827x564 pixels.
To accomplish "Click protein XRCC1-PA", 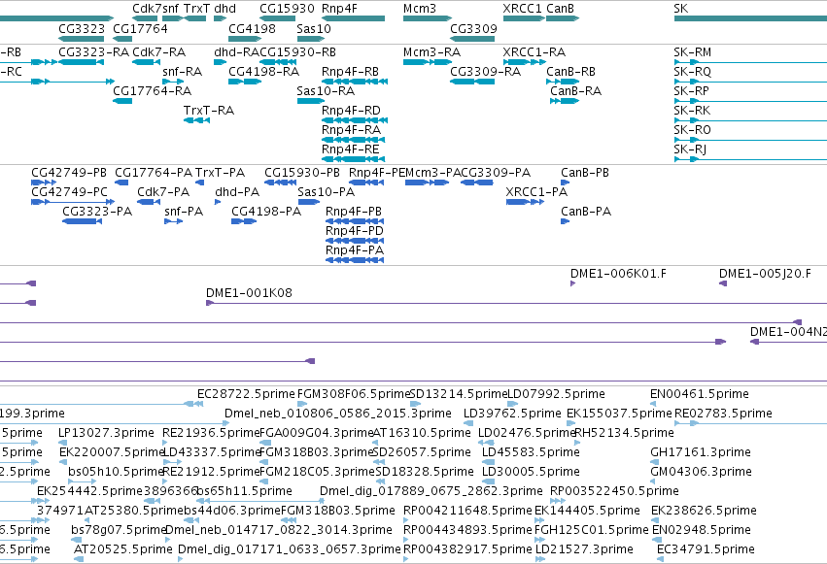I will pyautogui.click(x=525, y=202).
